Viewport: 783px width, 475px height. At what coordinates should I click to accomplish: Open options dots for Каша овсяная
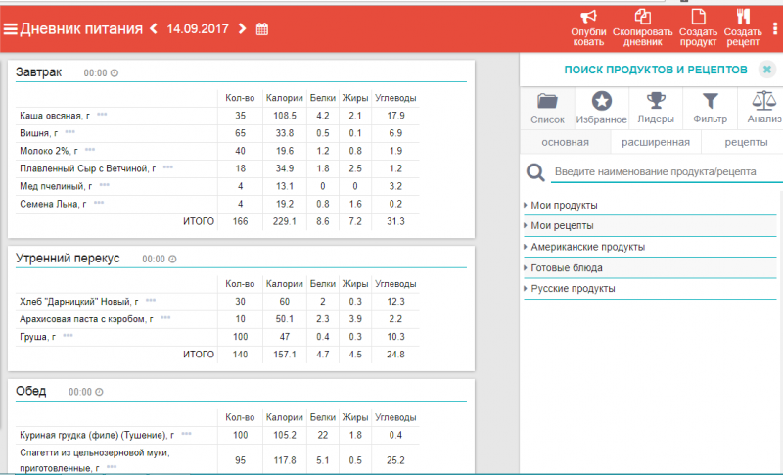tap(102, 116)
